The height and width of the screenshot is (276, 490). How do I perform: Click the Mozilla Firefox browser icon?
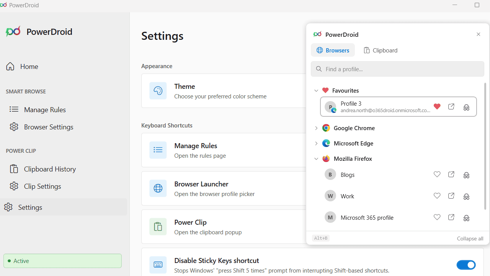[x=326, y=158]
